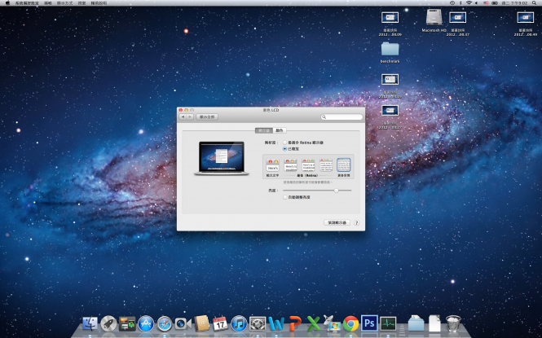Open Mission Control from the Dock

(127, 324)
